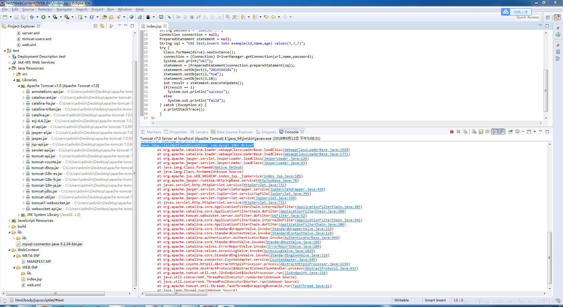Click Remove All Terminated Launches icon
Image resolution: width=563 pixels, height=307 pixels.
point(465,132)
